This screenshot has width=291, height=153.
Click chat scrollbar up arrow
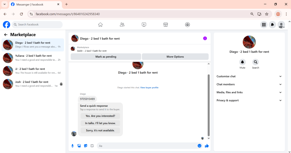point(209,64)
